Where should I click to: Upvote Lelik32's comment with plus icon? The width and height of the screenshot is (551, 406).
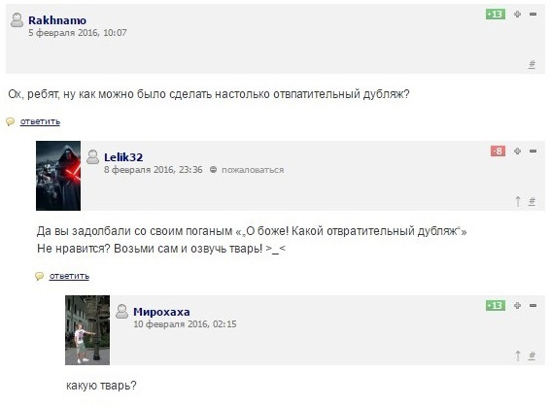[x=517, y=151]
